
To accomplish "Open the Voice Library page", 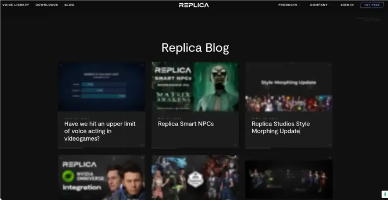I will [16, 5].
